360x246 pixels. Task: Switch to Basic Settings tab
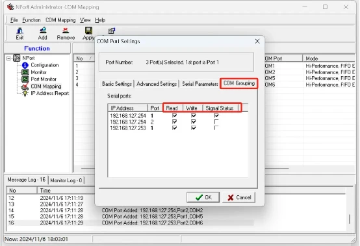click(117, 84)
